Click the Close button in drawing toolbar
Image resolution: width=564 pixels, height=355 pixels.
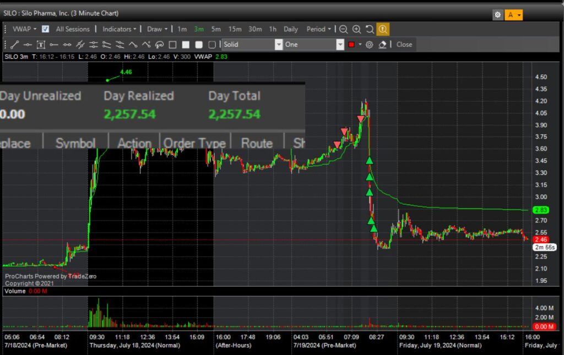[x=404, y=45]
